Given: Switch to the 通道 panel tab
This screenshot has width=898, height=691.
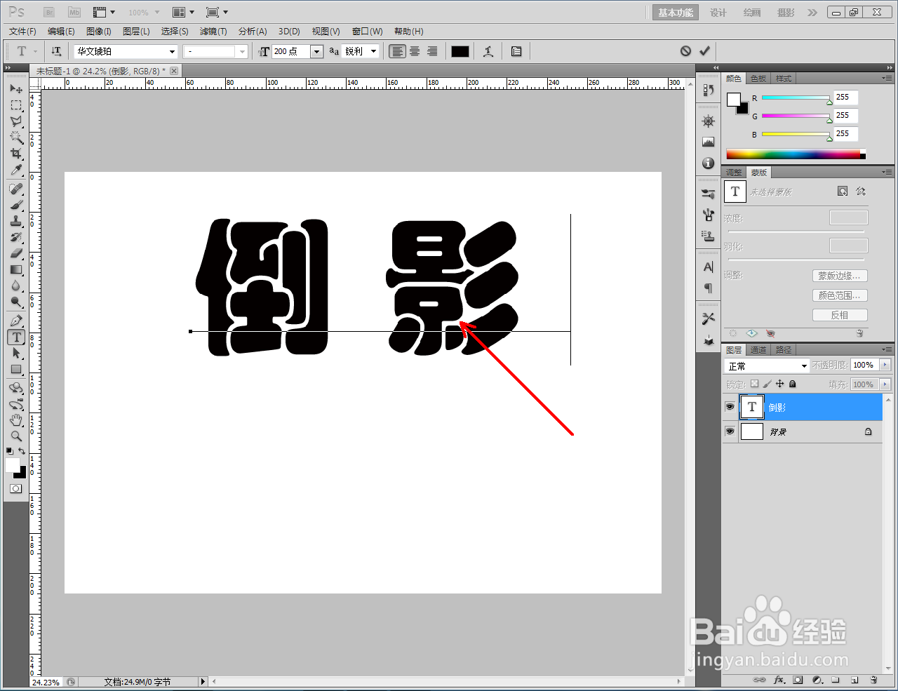Looking at the screenshot, I should pyautogui.click(x=758, y=349).
